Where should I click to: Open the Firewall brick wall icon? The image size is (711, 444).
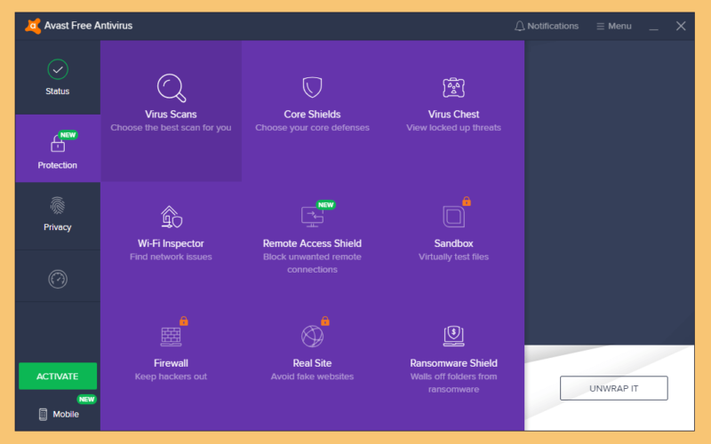pyautogui.click(x=171, y=337)
